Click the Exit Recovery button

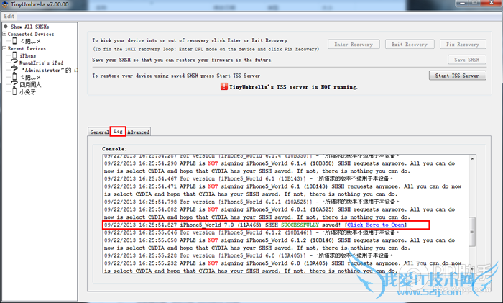[x=410, y=45]
